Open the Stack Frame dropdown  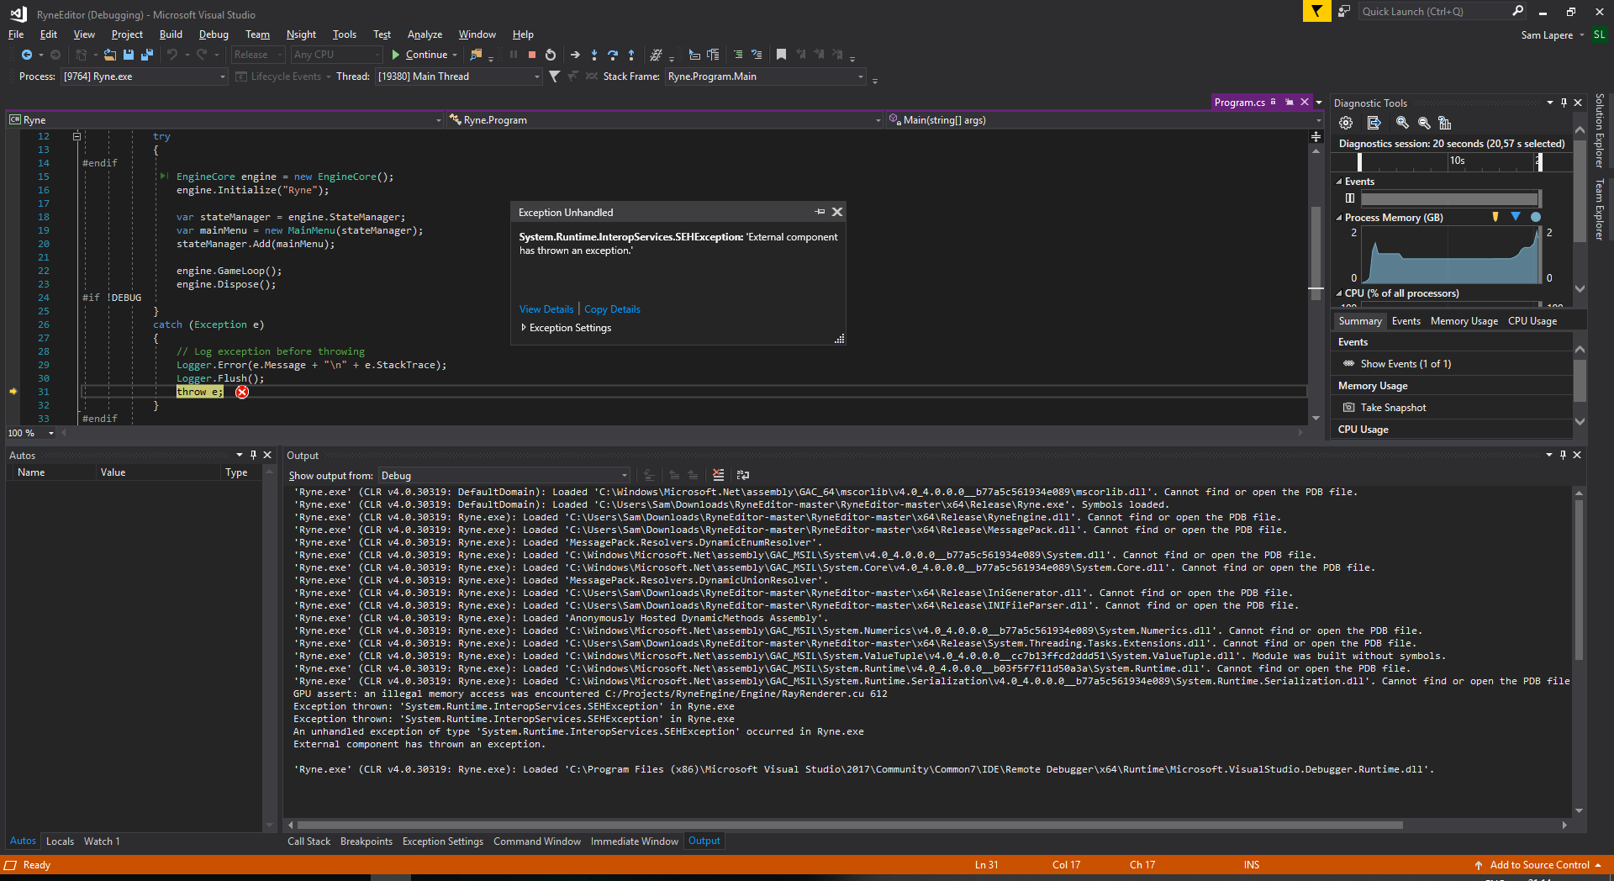pyautogui.click(x=859, y=76)
